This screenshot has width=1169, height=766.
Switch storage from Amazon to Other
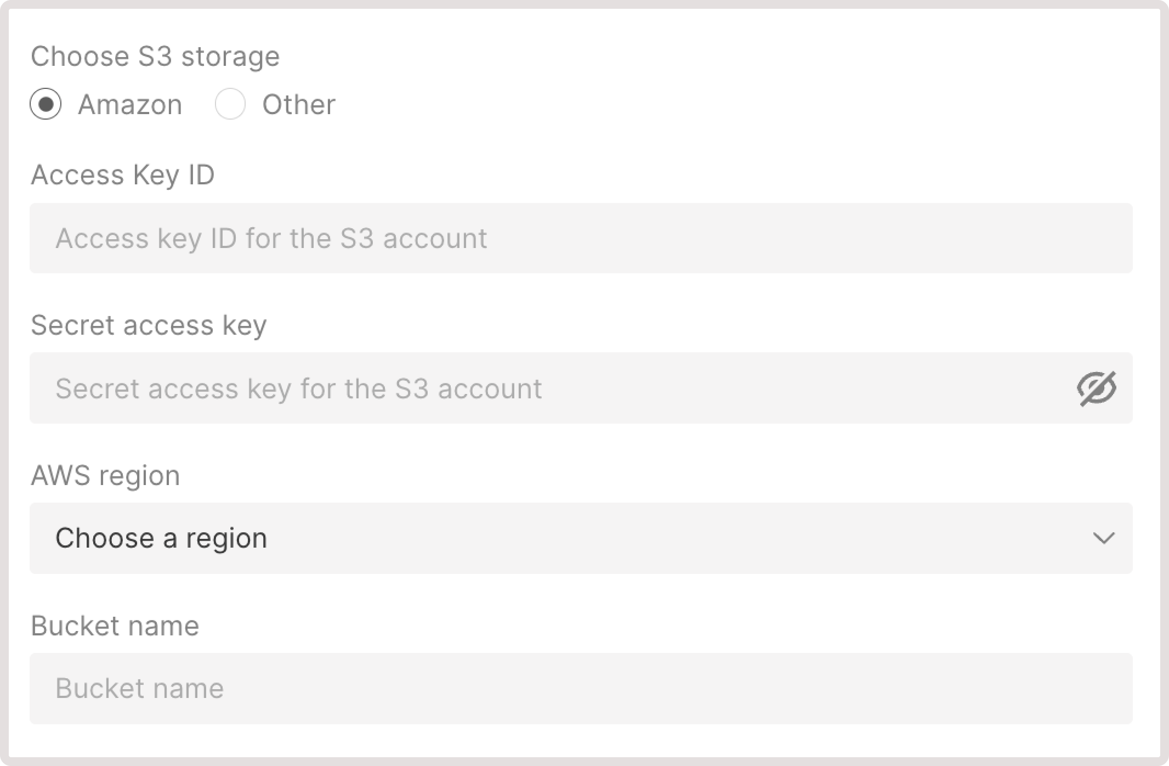tap(230, 104)
